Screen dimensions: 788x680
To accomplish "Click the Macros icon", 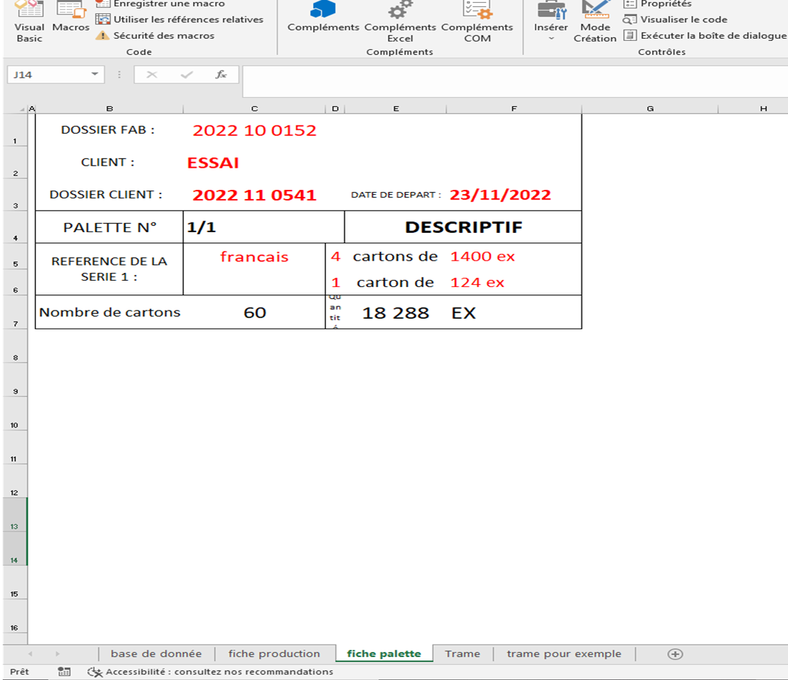I will (70, 17).
